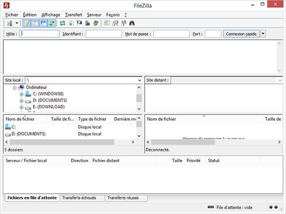Select C: (WINDOWS8) in the local tree
This screenshot has height=214, width=286.
(48, 94)
